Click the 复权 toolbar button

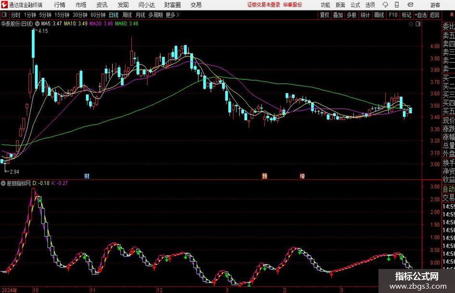click(325, 15)
